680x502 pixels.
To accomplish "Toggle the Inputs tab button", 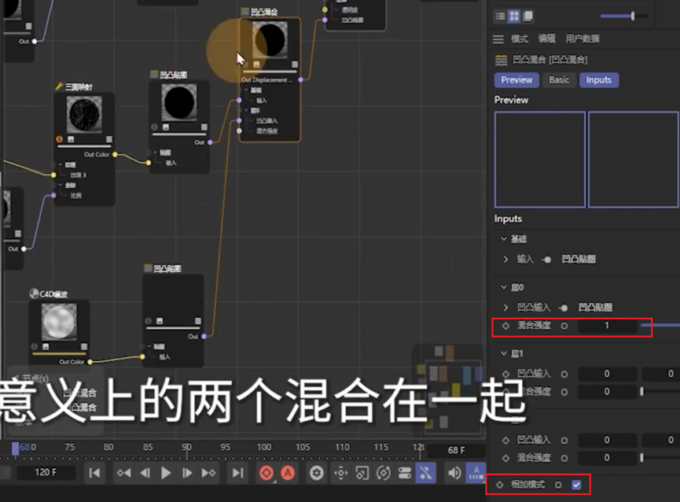I will [x=598, y=80].
